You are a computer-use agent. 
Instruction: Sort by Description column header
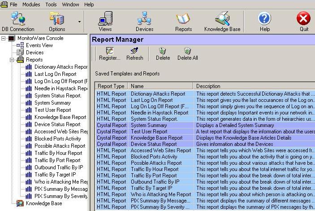[x=254, y=86]
